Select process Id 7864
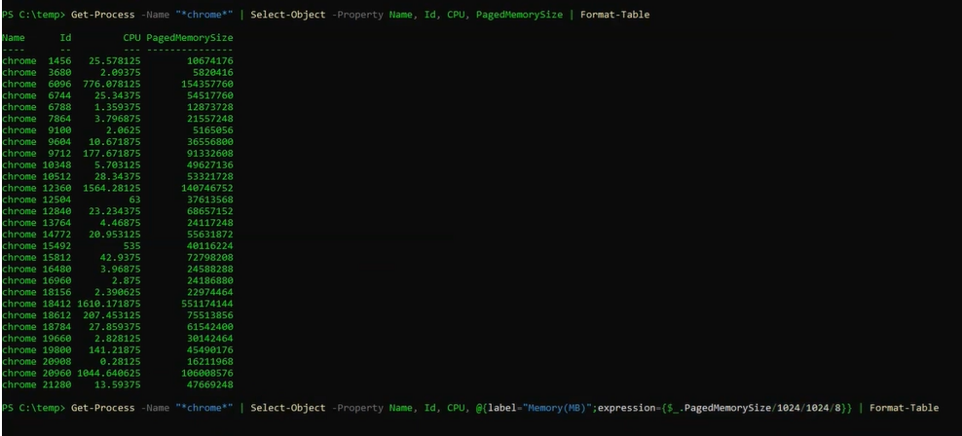This screenshot has width=962, height=436. [59, 119]
